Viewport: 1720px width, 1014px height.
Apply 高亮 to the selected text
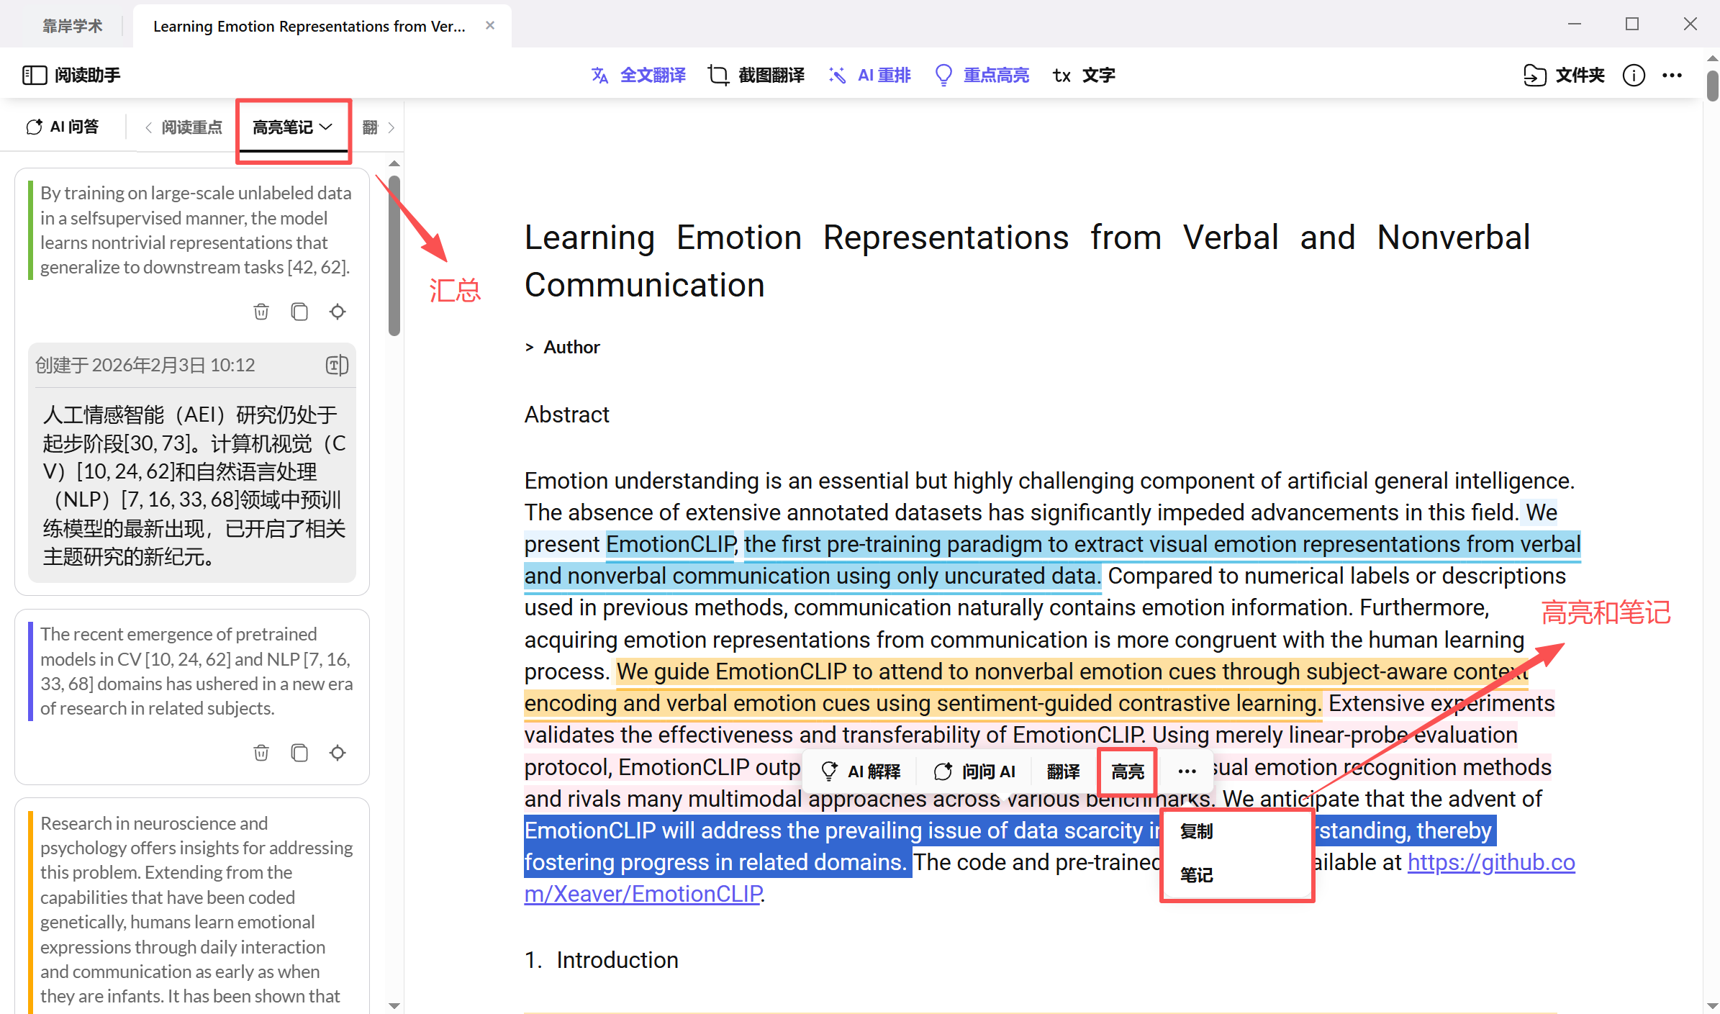point(1128,771)
